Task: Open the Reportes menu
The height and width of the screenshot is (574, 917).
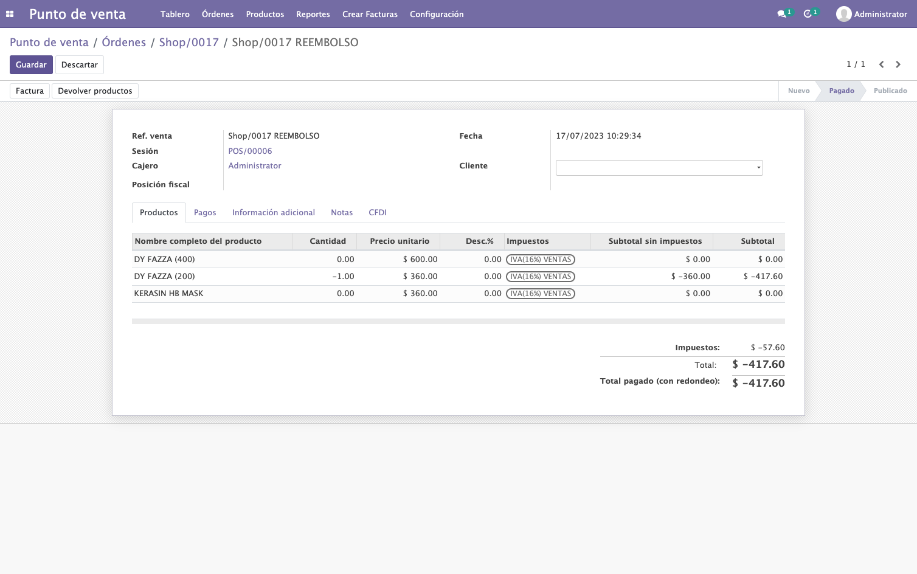Action: coord(313,14)
